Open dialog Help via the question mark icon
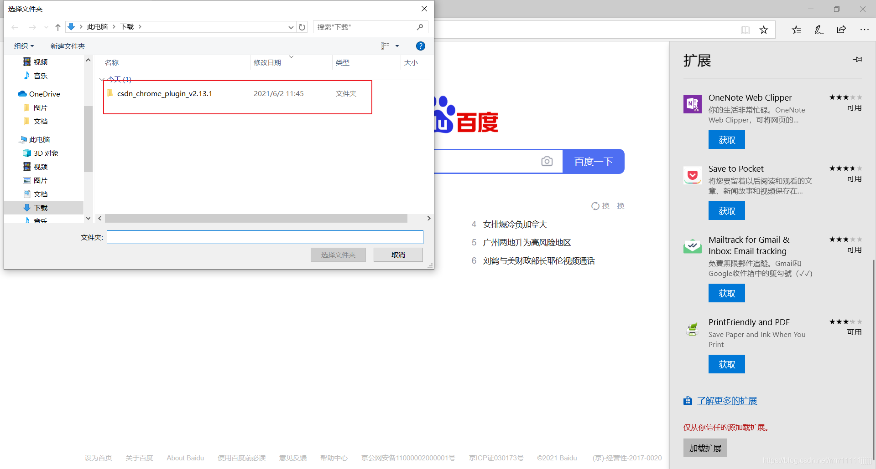Image resolution: width=876 pixels, height=469 pixels. tap(420, 46)
